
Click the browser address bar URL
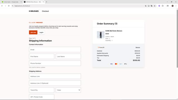22,6
